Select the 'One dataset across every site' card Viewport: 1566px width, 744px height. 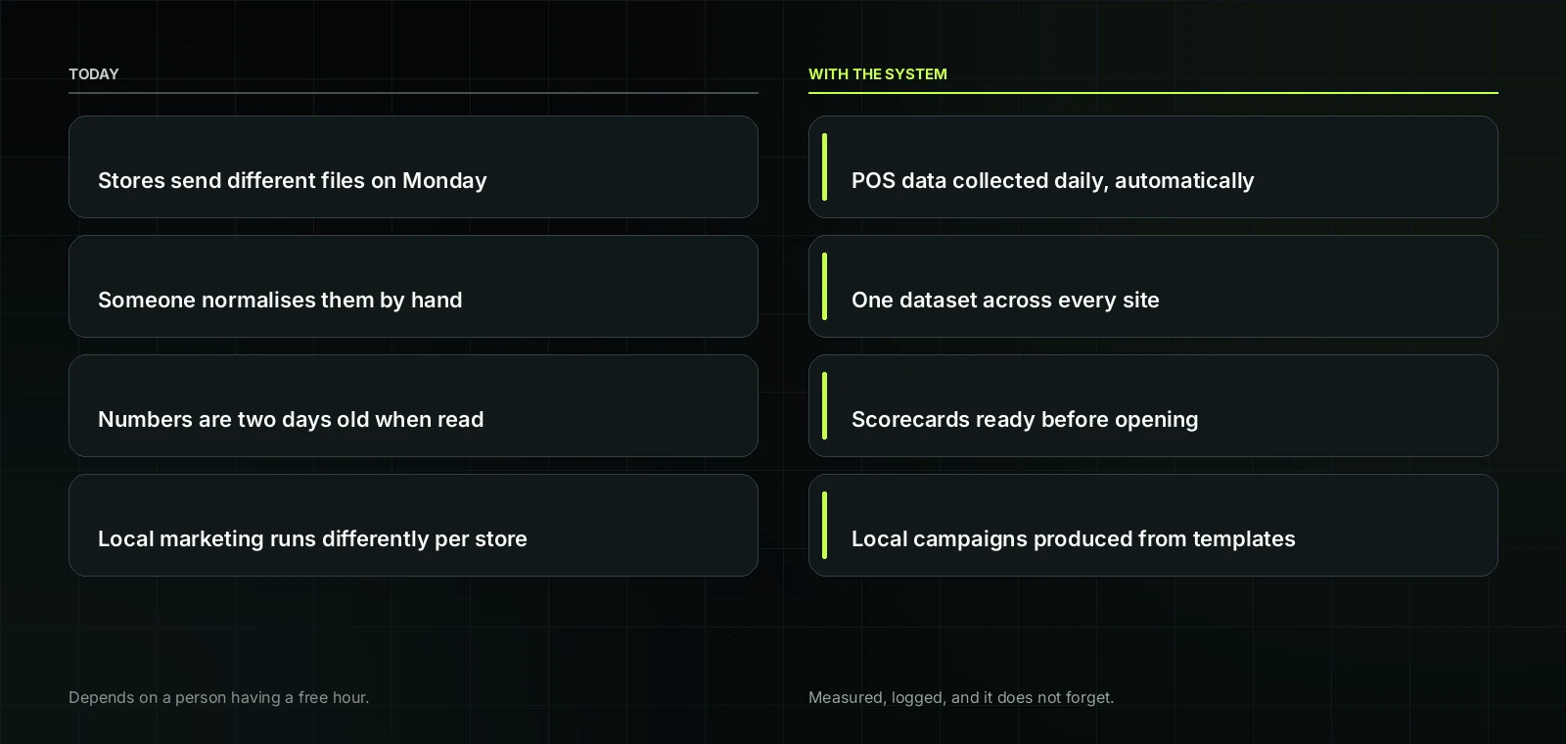click(x=1153, y=287)
